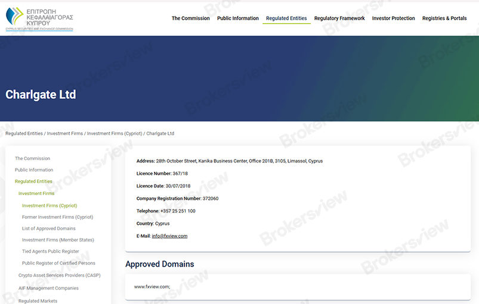Open List of Approved Domains sidebar link
This screenshot has width=479, height=304.
tap(48, 228)
